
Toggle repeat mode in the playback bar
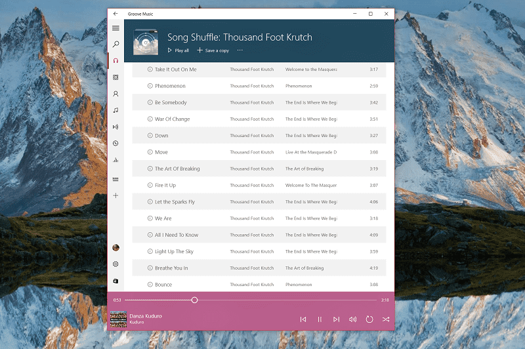(x=369, y=319)
